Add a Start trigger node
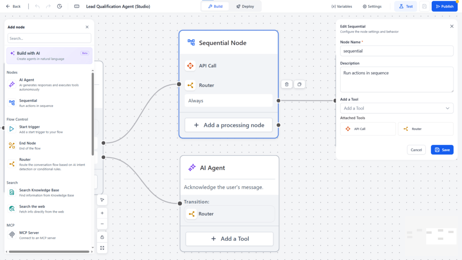Image resolution: width=462 pixels, height=260 pixels. click(x=49, y=129)
